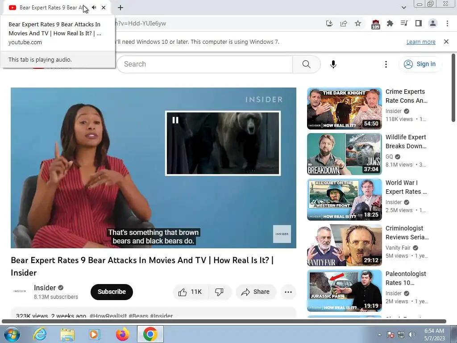The height and width of the screenshot is (343, 457).
Task: Open network tray icon
Action: pyautogui.click(x=401, y=335)
